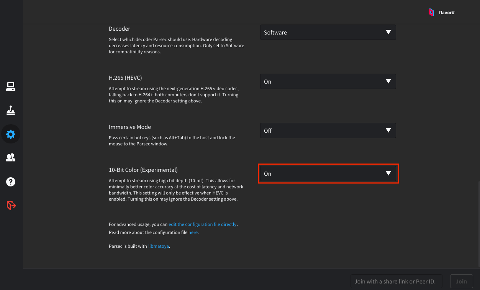480x290 pixels.
Task: Open the Computers section in sidebar
Action: pos(11,87)
